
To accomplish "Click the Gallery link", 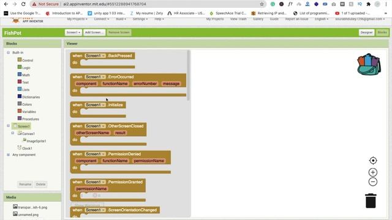I will pos(258,19).
